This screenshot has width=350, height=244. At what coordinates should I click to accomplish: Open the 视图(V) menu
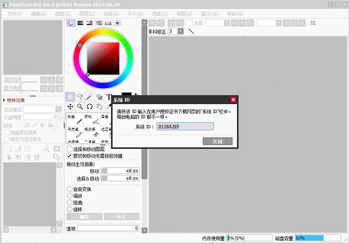[184, 14]
